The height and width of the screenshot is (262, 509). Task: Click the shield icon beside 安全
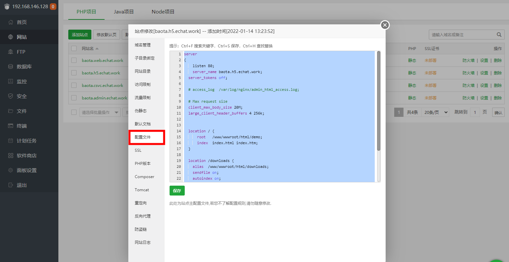point(11,96)
